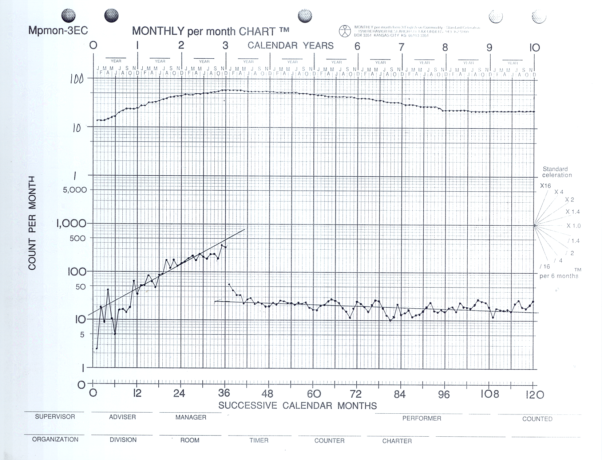Click the blank line above ADVISER
The height and width of the screenshot is (460, 602).
tap(122, 412)
